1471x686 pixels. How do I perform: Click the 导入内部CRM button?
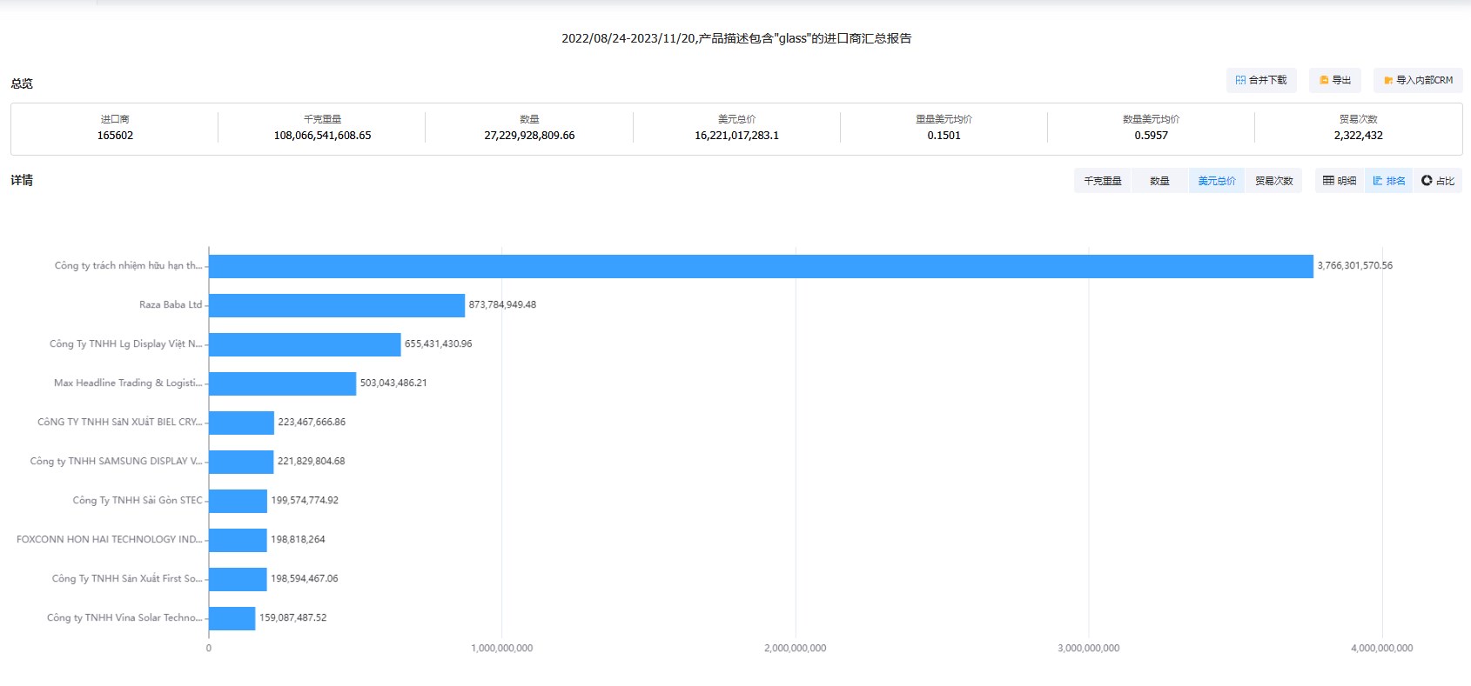1418,80
